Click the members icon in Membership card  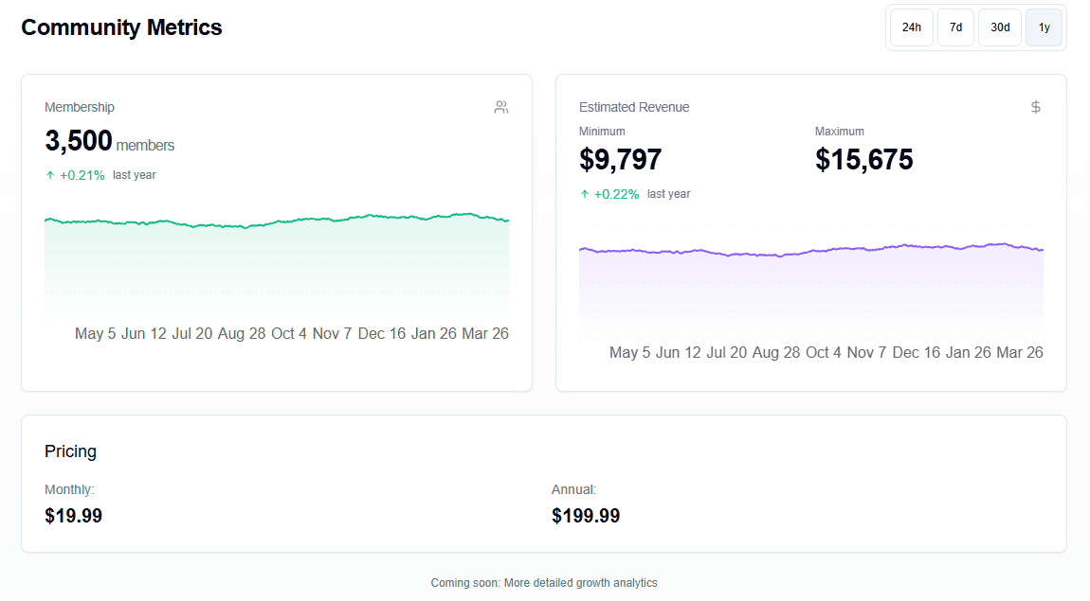501,107
